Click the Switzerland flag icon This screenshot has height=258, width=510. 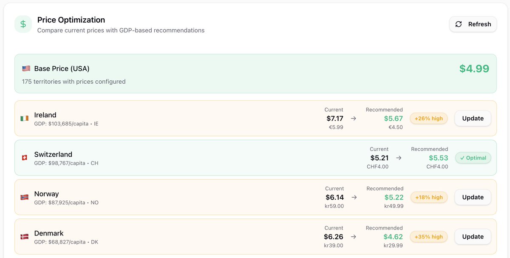[25, 158]
